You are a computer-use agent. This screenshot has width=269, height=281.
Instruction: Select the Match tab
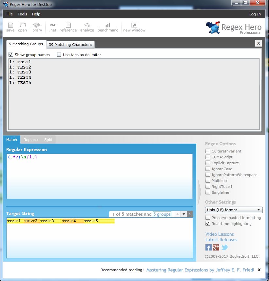12,140
